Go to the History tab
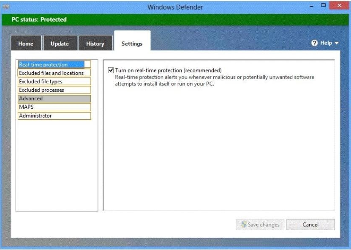The image size is (351, 250). (x=95, y=43)
